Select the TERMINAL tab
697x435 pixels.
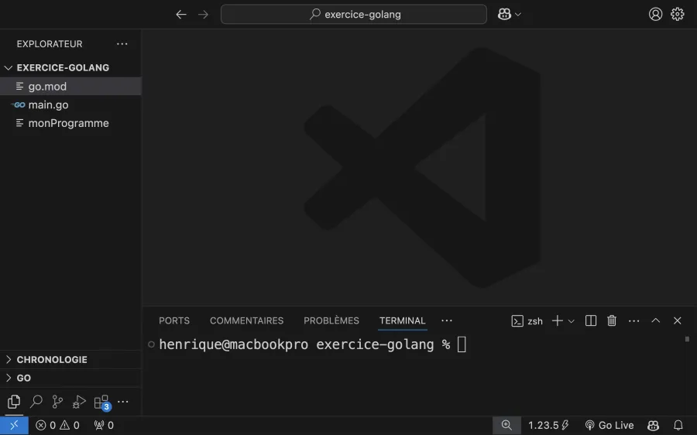[x=402, y=320]
